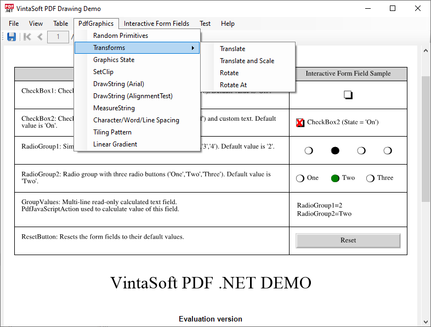Click Linear Gradient menu item
Image resolution: width=431 pixels, height=327 pixels.
[x=115, y=144]
